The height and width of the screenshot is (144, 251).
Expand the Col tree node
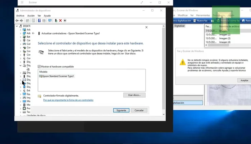[20, 44]
